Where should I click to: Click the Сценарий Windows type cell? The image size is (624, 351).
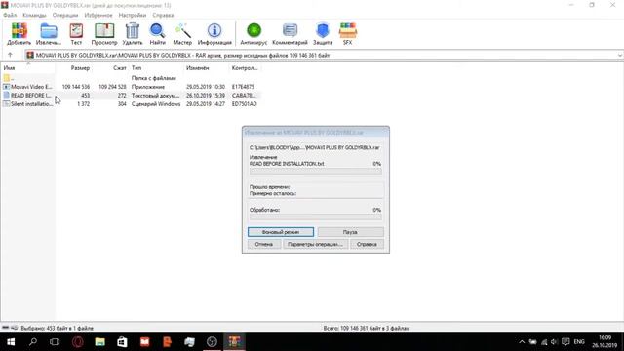pos(156,104)
